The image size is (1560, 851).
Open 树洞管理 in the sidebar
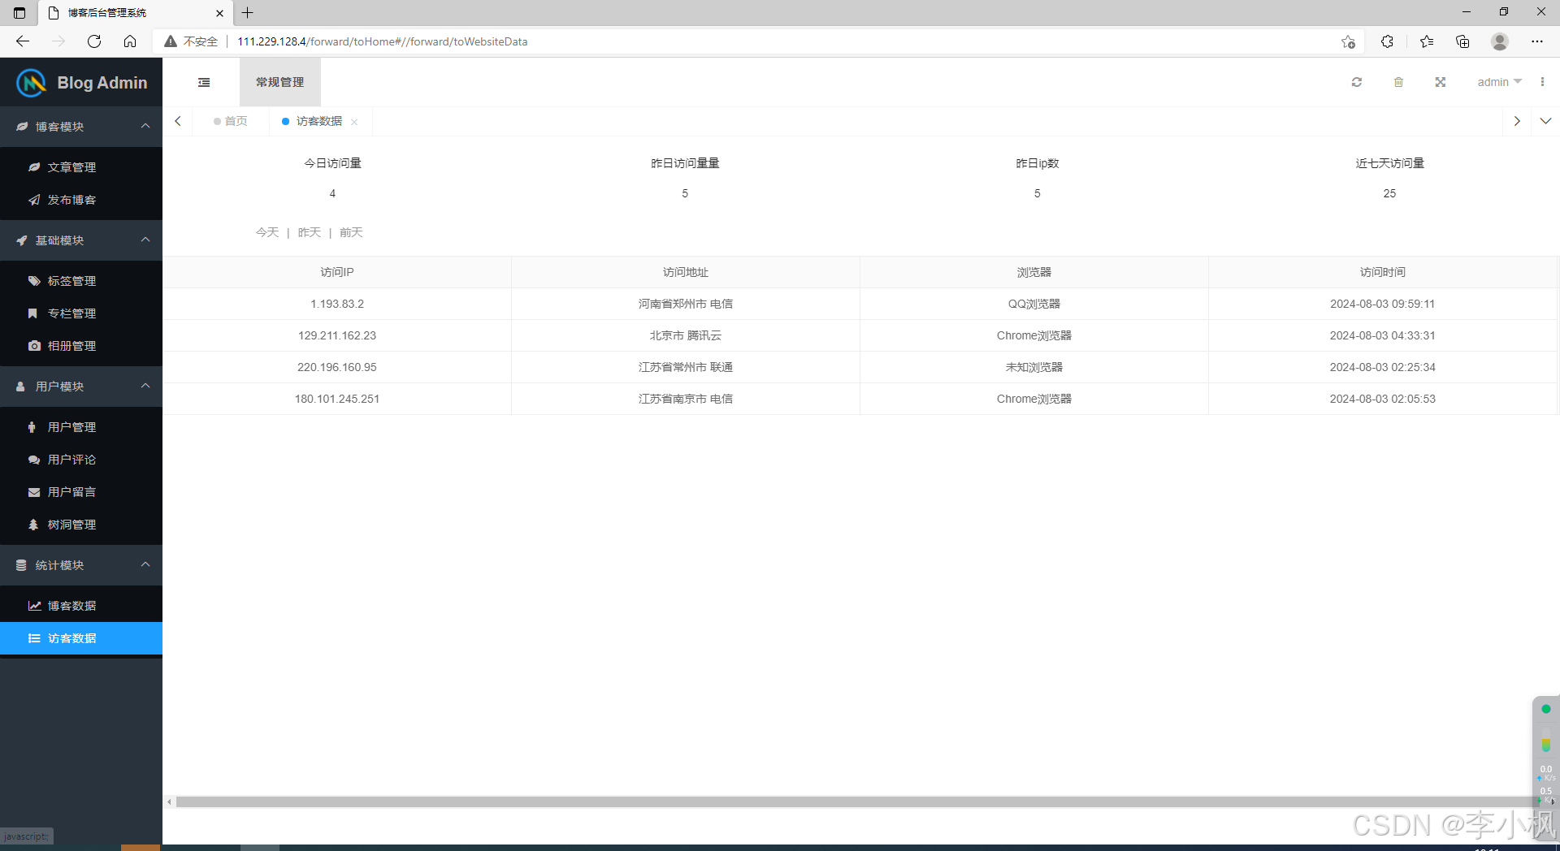pyautogui.click(x=81, y=525)
